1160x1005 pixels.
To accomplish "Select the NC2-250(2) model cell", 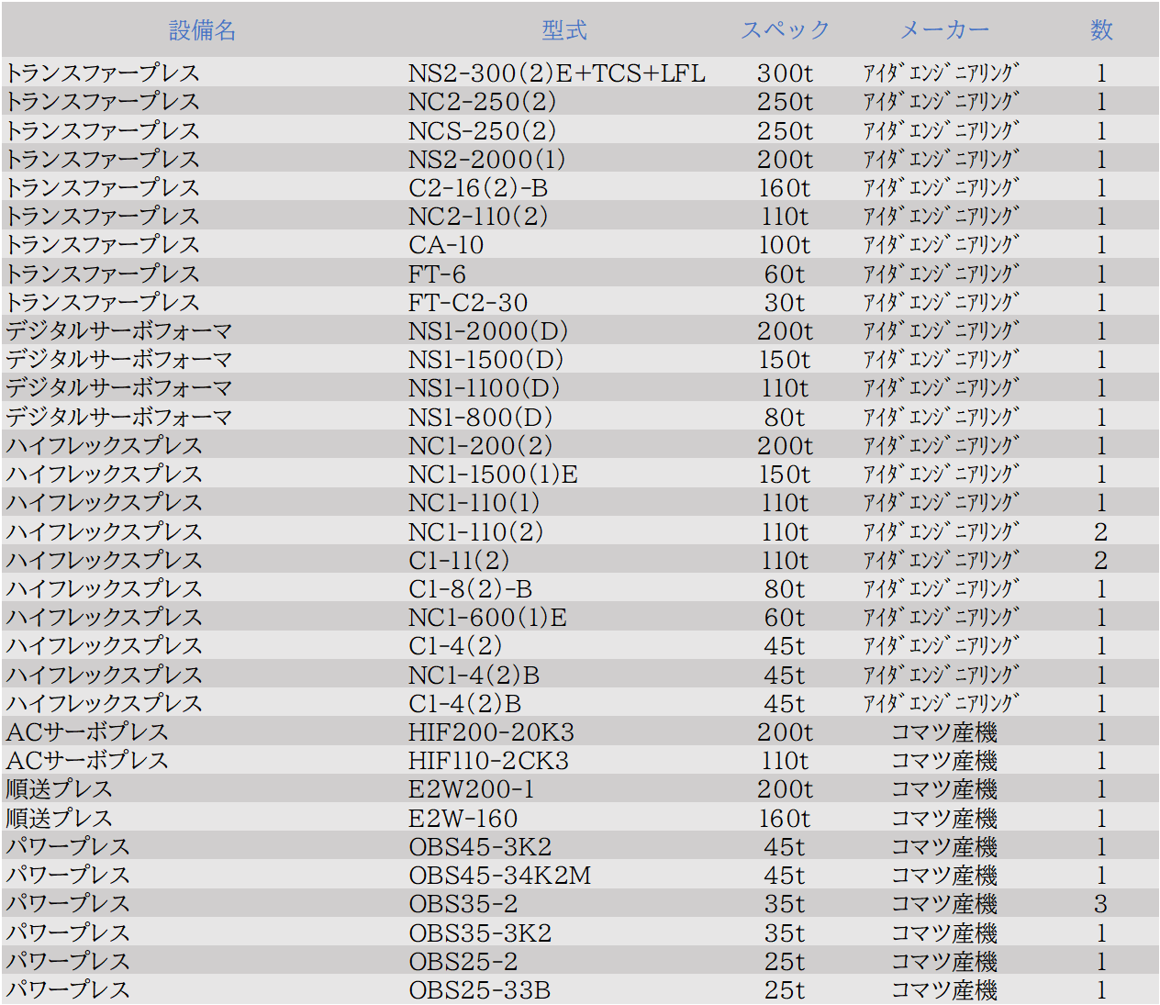I will click(x=482, y=102).
